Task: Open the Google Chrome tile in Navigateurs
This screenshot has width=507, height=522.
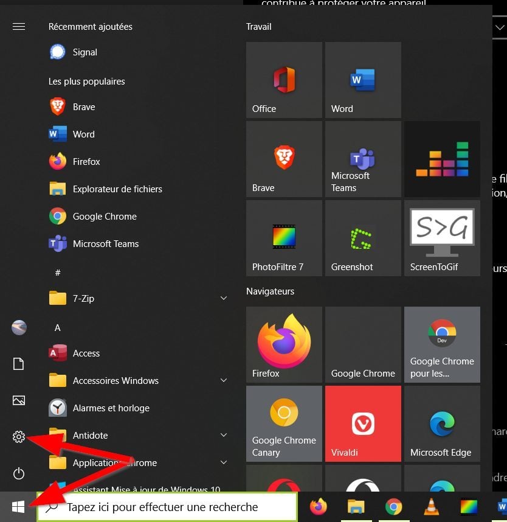Action: click(363, 344)
